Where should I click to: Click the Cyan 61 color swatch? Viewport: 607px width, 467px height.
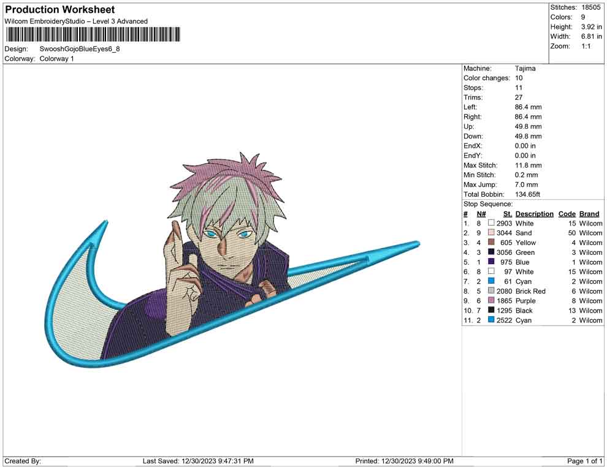tap(491, 281)
